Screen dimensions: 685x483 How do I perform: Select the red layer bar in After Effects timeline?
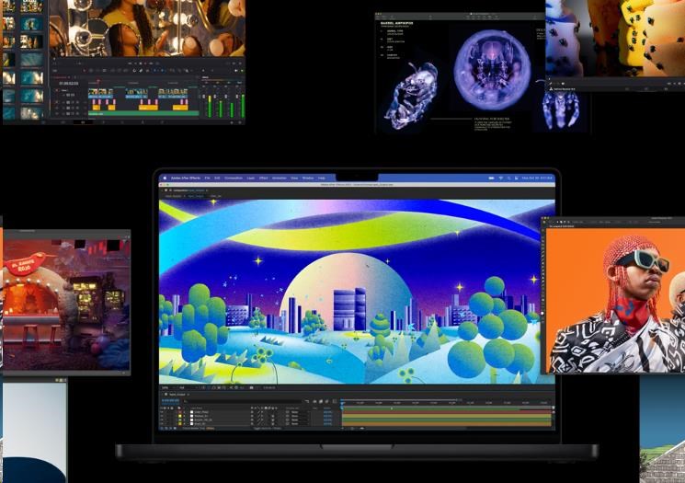click(447, 412)
